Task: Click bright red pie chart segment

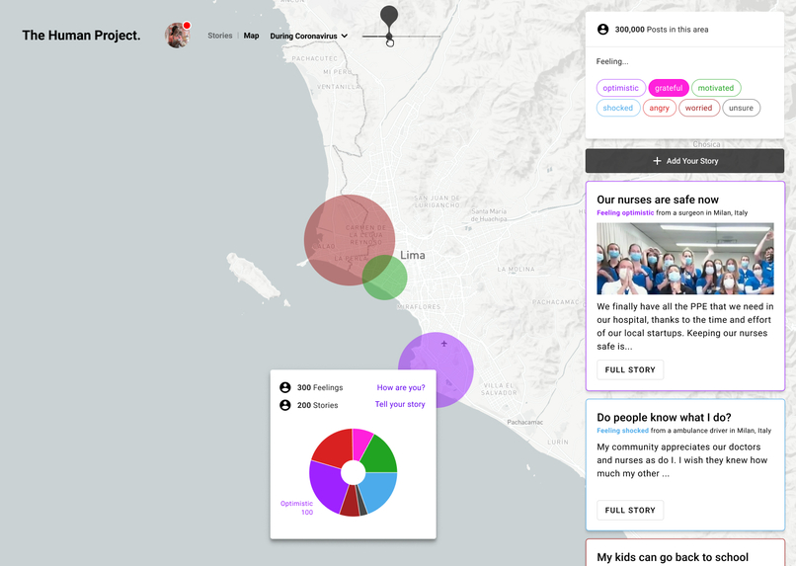Action: pos(333,449)
